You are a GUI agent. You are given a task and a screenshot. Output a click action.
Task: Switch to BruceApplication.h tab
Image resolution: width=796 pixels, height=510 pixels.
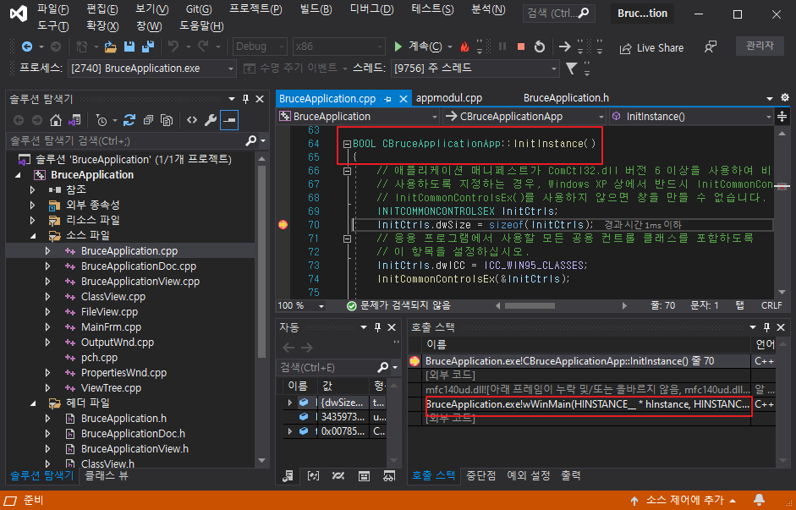(566, 98)
